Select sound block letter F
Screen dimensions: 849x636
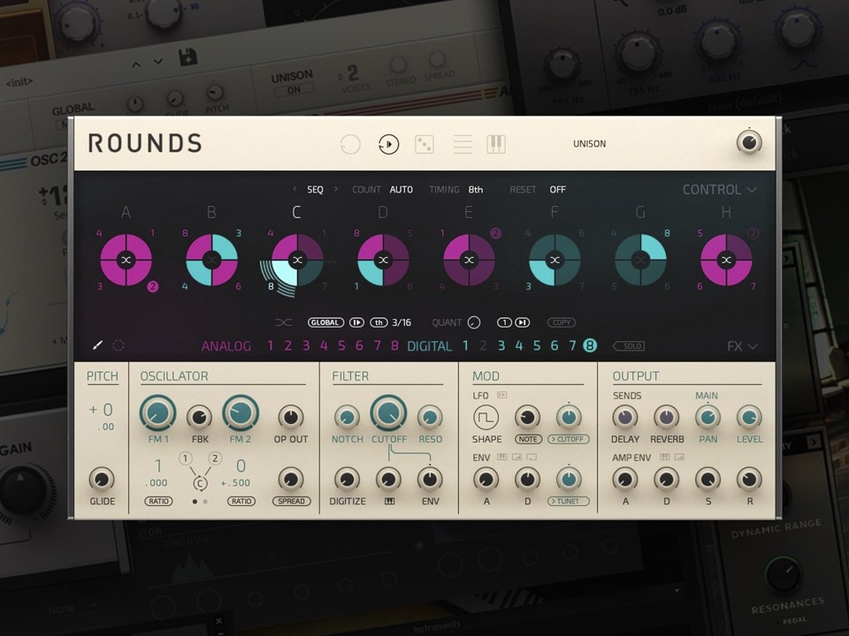[554, 213]
